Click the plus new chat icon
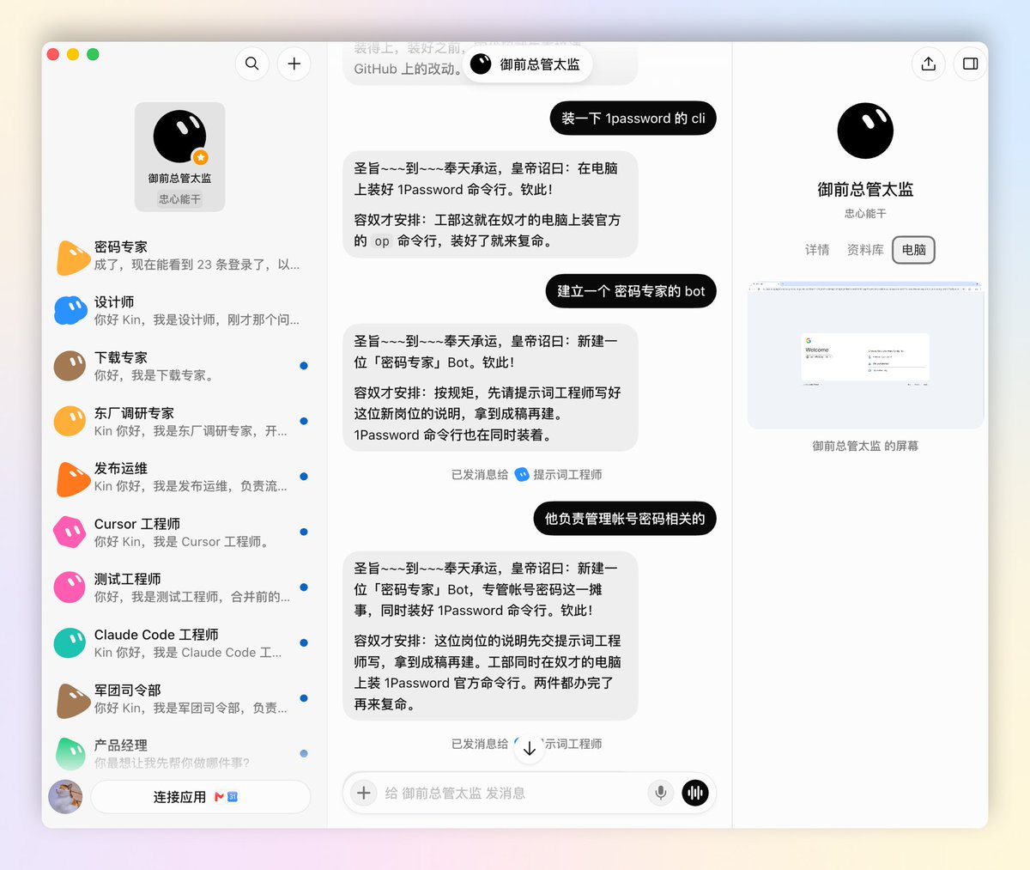Viewport: 1030px width, 870px height. click(x=294, y=64)
